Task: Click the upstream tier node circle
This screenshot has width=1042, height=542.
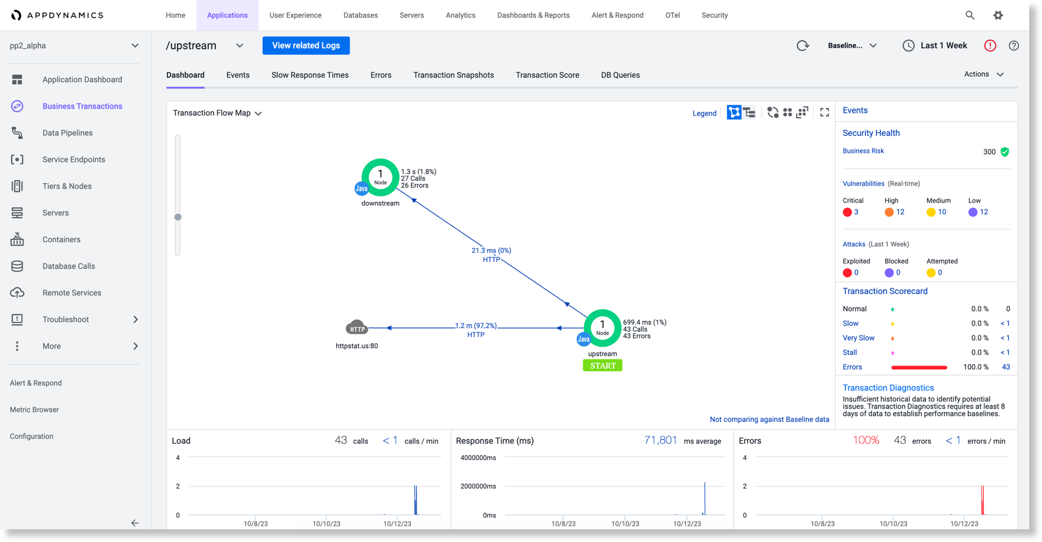Action: [x=602, y=328]
